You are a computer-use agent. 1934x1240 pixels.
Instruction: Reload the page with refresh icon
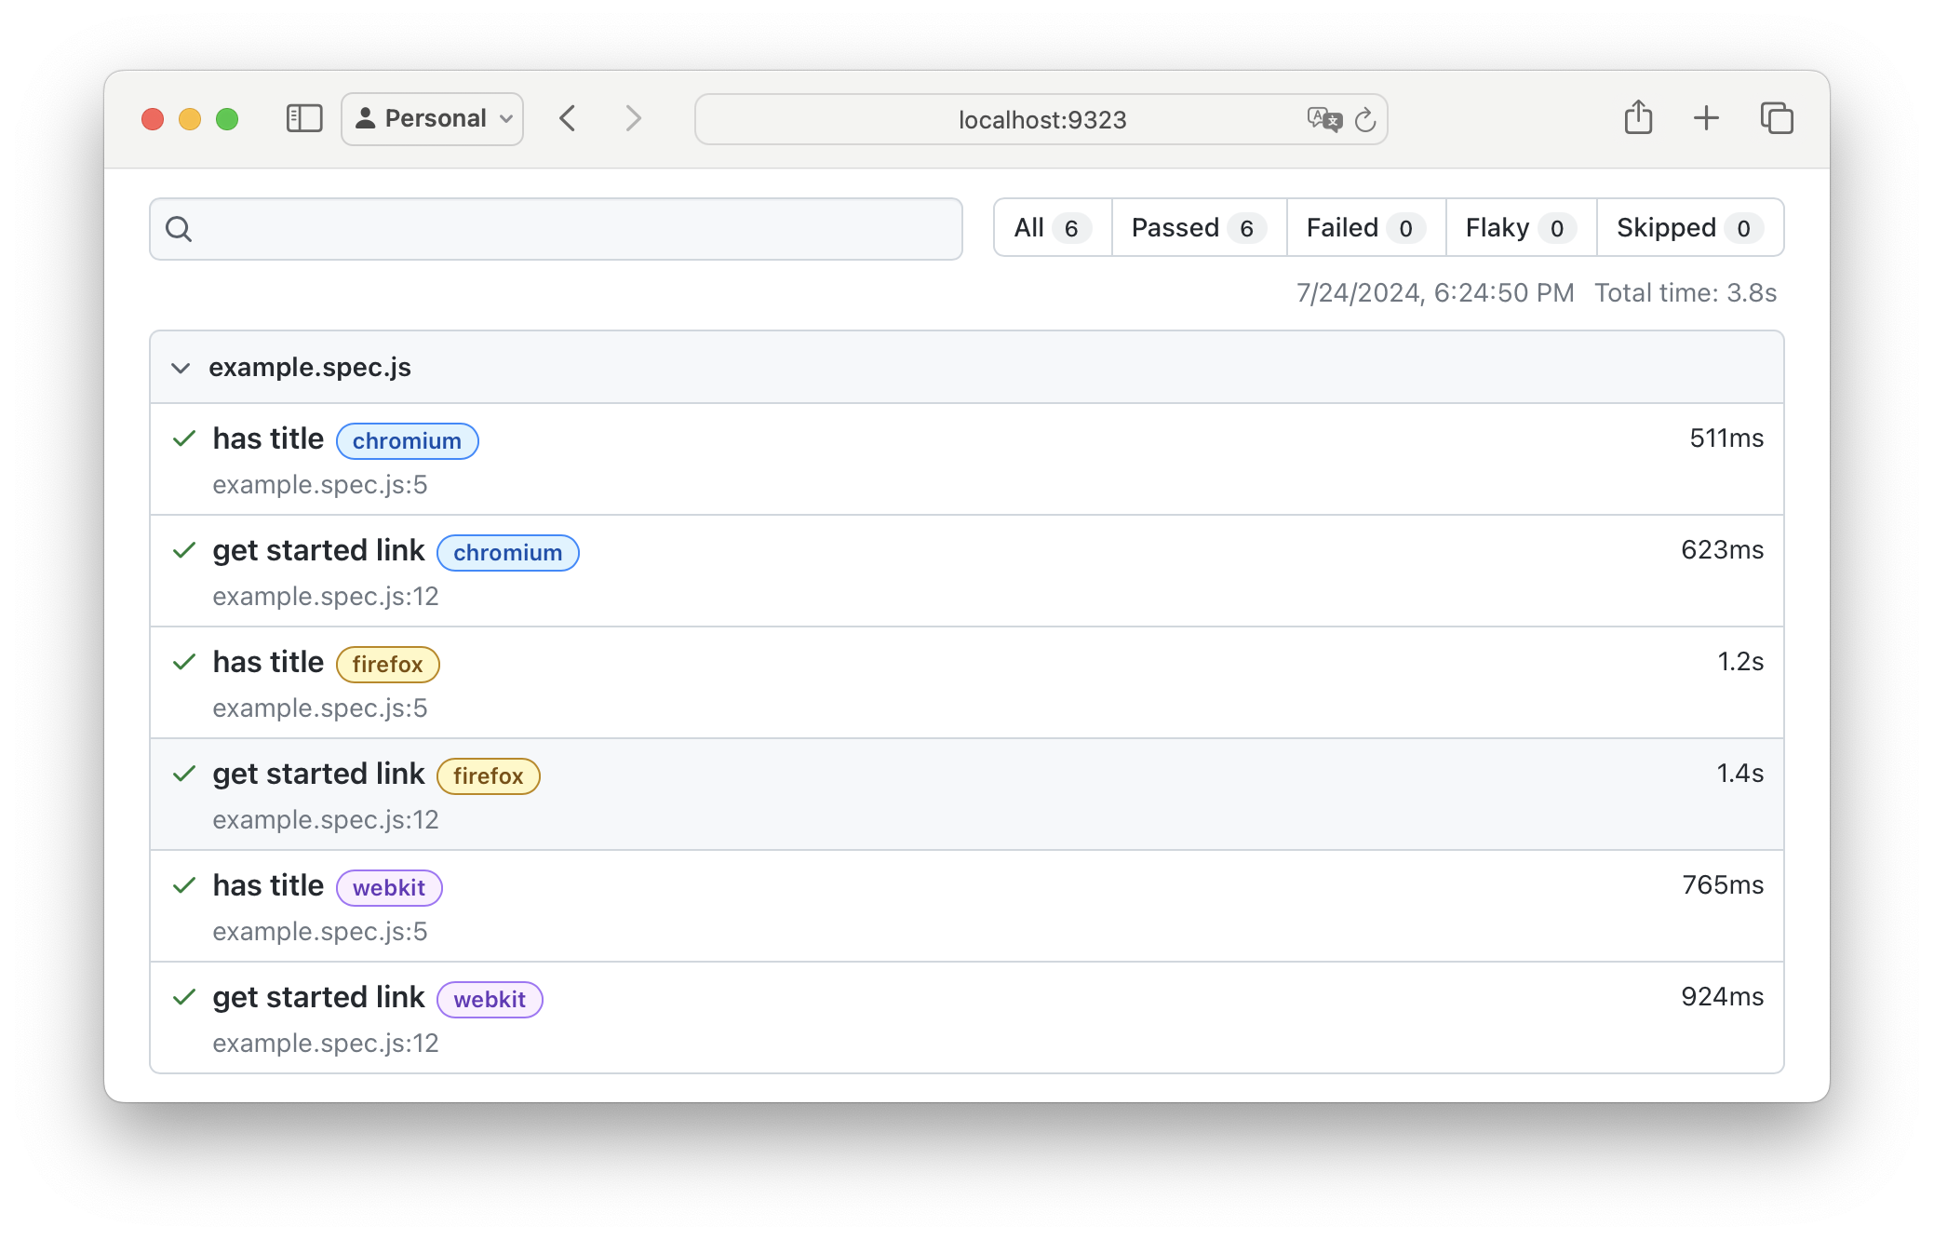tap(1365, 119)
